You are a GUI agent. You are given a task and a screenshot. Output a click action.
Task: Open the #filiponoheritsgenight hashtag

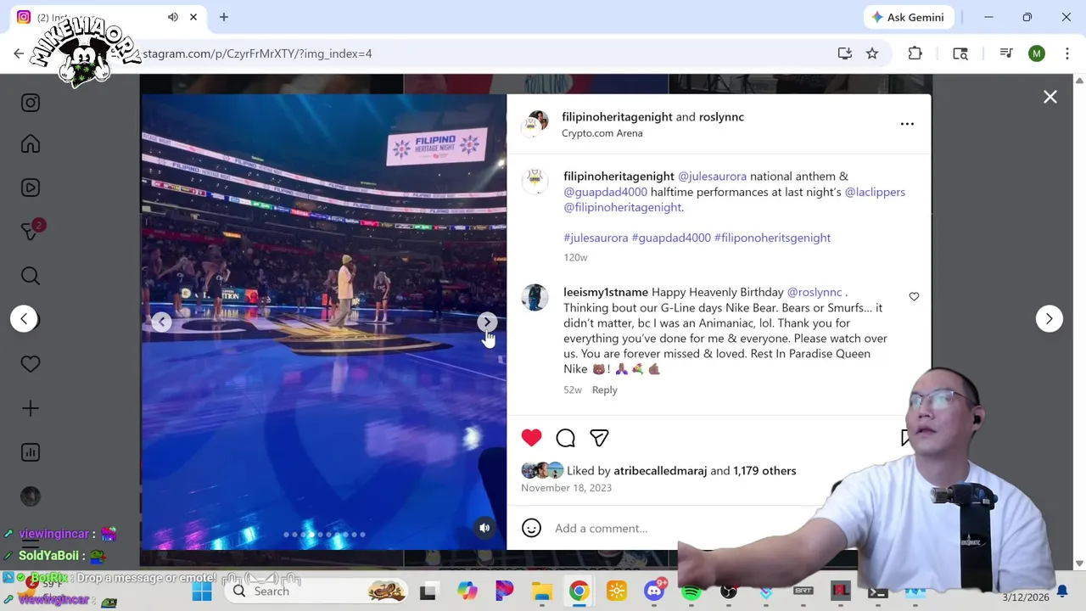pyautogui.click(x=772, y=238)
